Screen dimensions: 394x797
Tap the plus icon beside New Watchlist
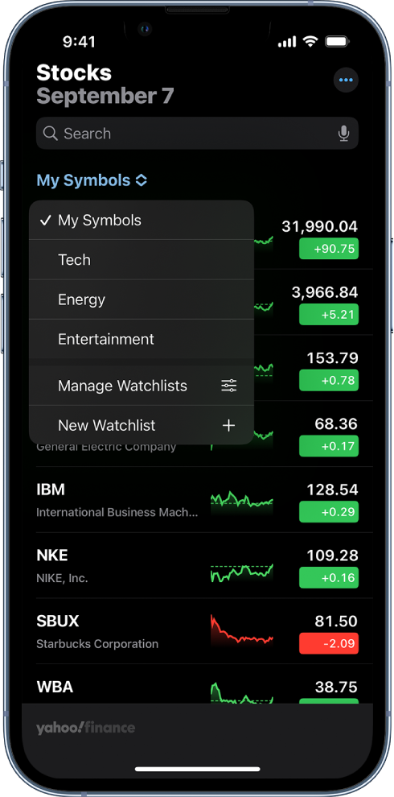click(229, 425)
